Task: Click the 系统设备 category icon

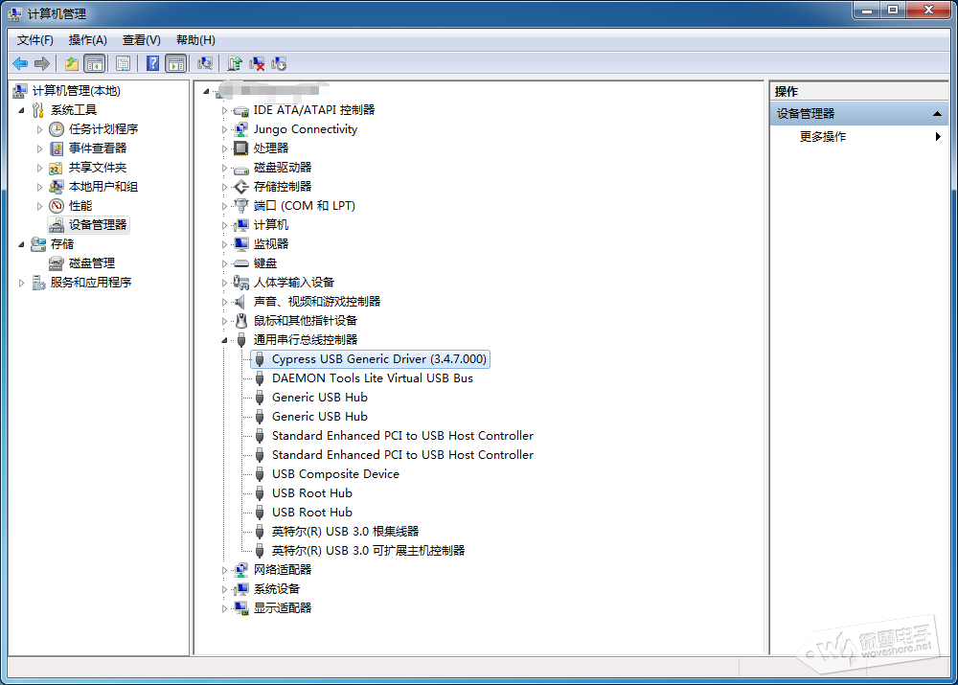Action: (241, 589)
